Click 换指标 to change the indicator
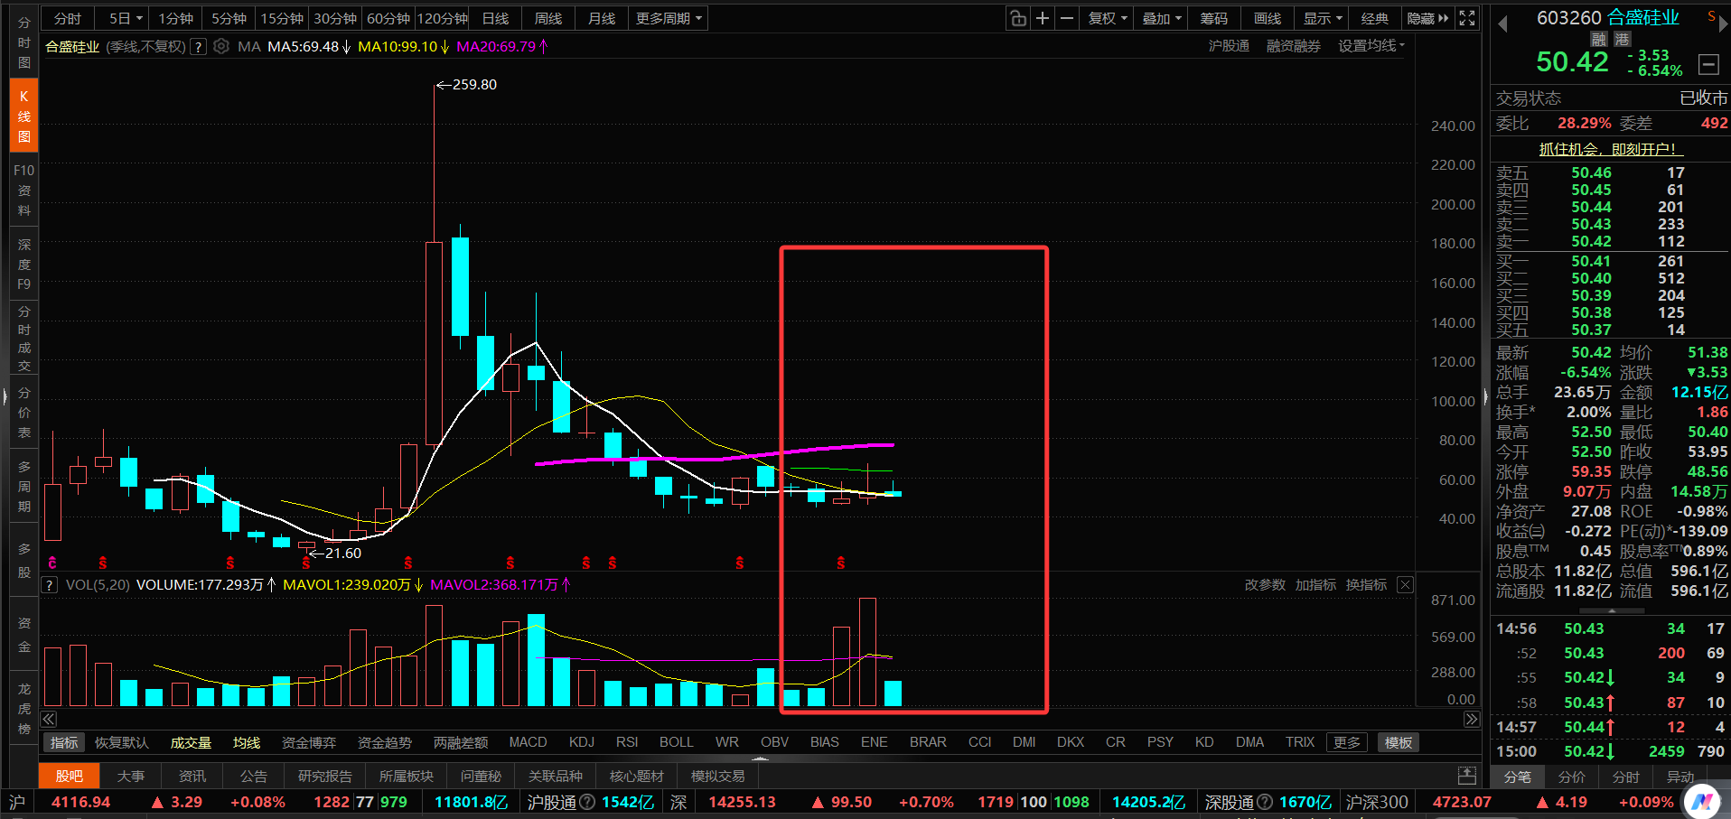Image resolution: width=1731 pixels, height=819 pixels. (1366, 585)
